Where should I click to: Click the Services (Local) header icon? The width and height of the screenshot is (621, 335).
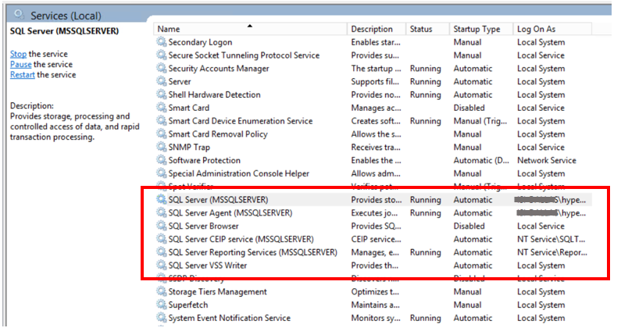point(19,14)
